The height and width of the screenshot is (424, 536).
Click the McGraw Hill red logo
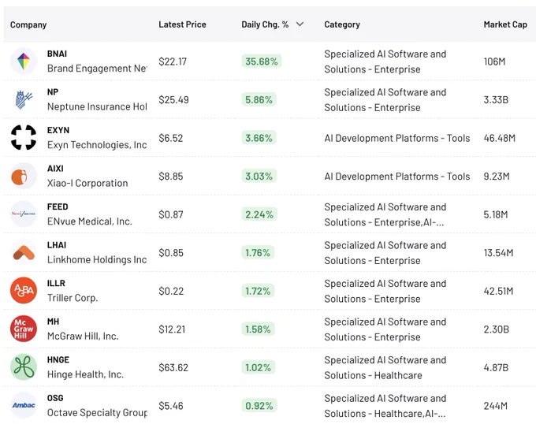[x=23, y=329]
